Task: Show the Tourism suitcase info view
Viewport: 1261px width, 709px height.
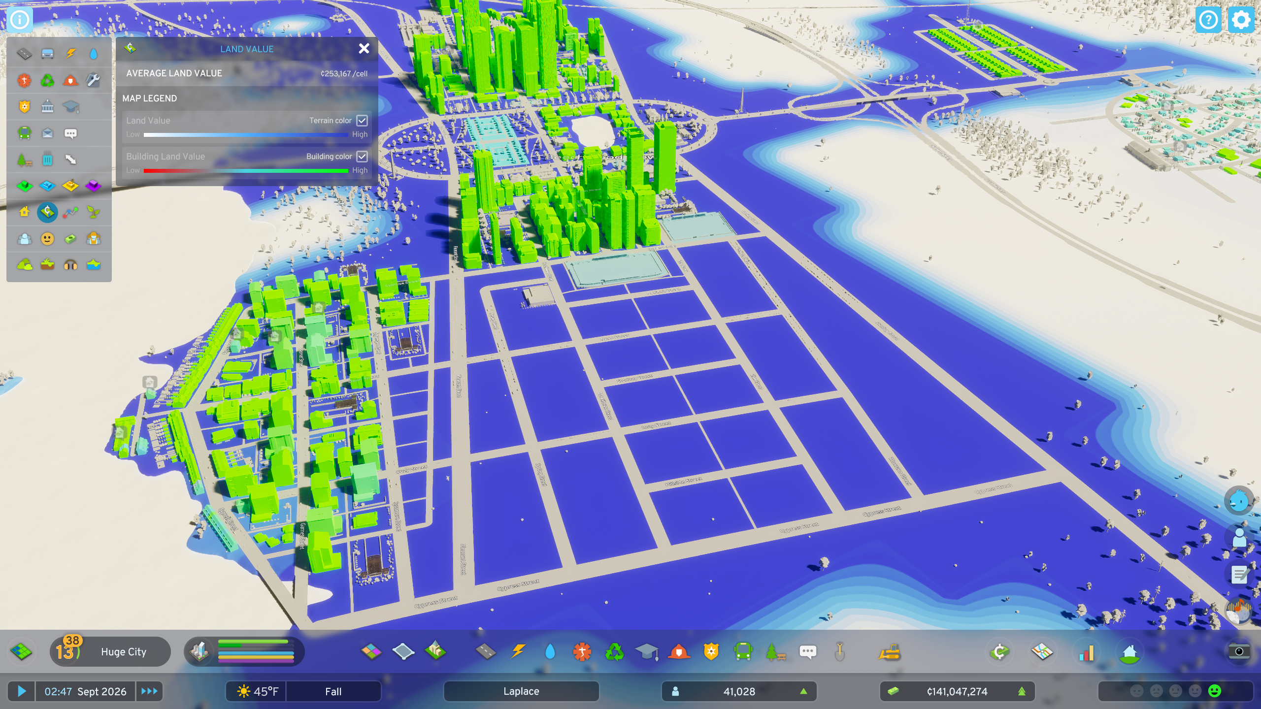Action: [47, 160]
